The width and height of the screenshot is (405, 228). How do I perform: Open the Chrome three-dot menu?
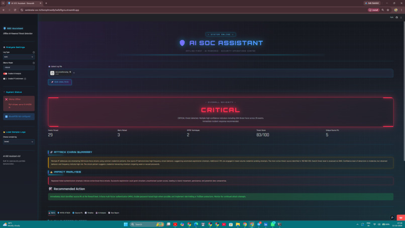point(401,10)
